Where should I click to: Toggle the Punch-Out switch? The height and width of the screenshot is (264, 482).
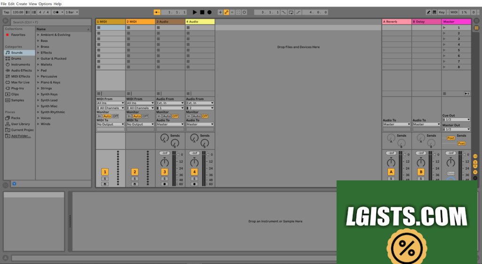coord(298,12)
